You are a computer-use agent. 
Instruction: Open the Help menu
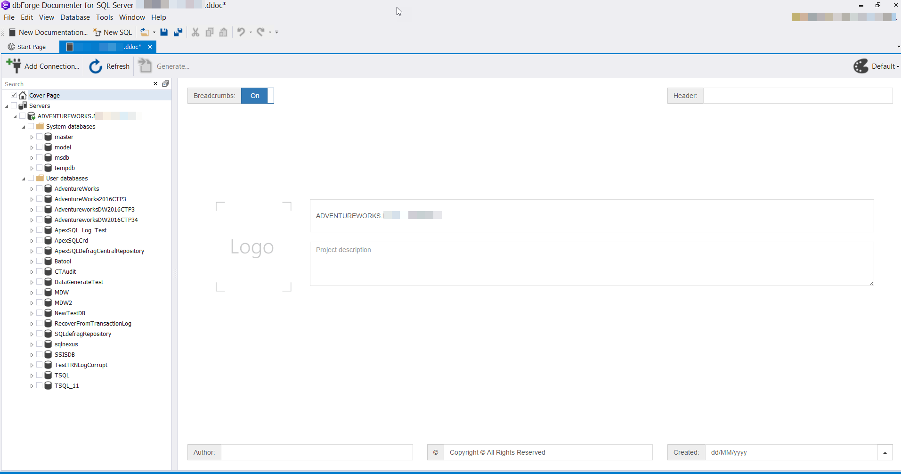159,17
